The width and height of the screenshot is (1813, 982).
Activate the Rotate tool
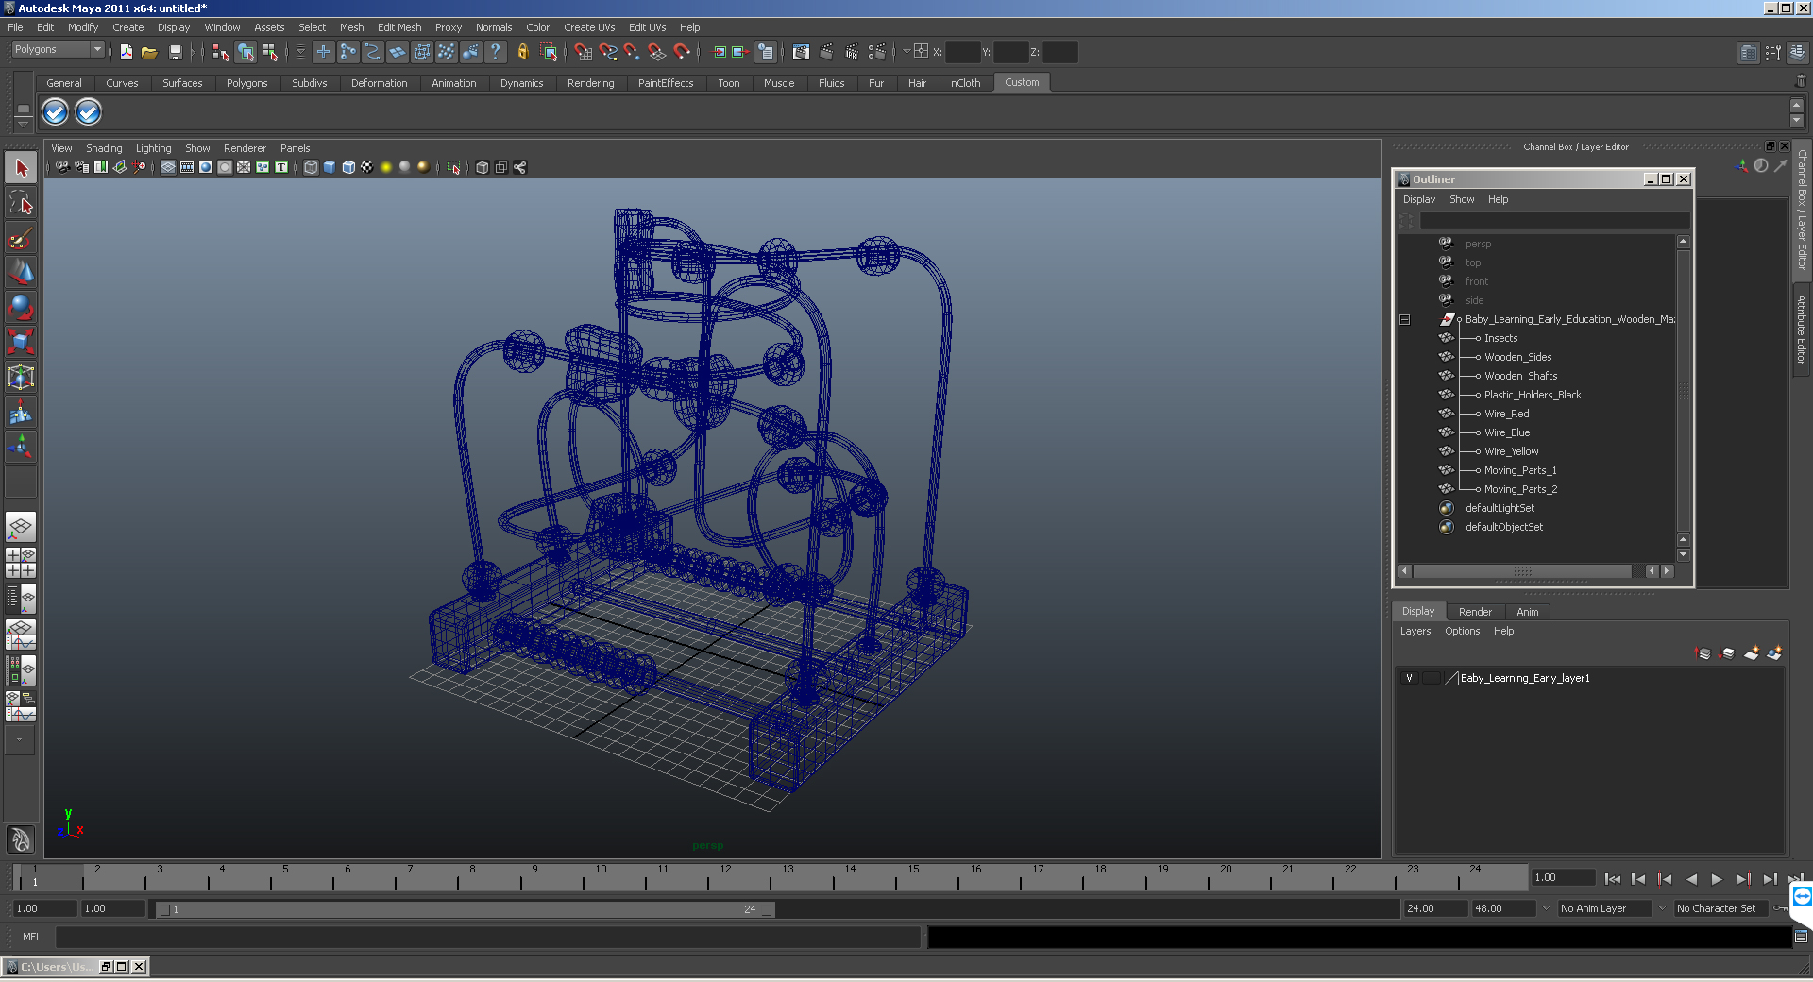click(x=21, y=307)
